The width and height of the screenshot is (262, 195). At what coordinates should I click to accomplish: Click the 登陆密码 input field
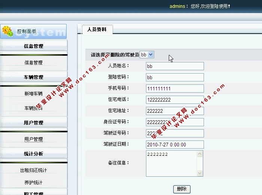pos(175,77)
